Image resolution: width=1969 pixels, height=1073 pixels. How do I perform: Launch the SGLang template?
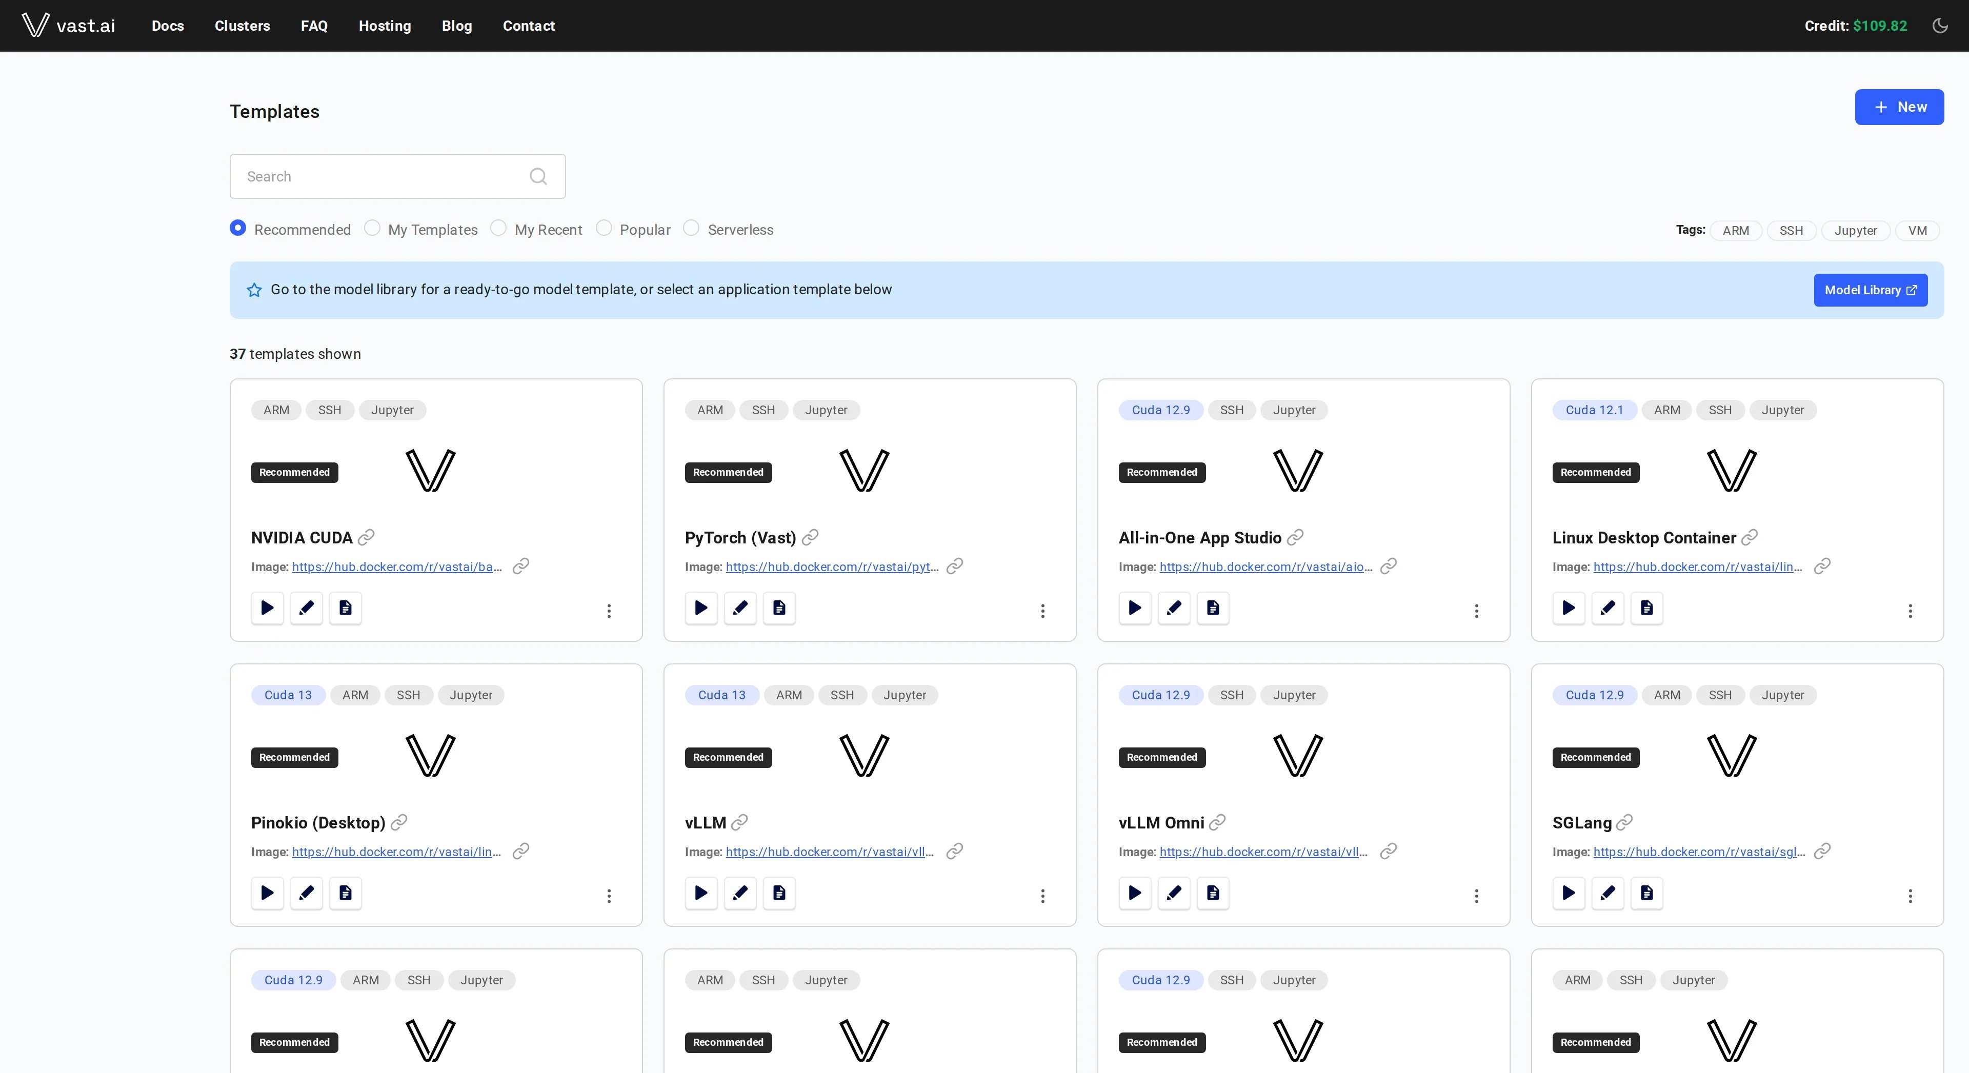tap(1569, 894)
